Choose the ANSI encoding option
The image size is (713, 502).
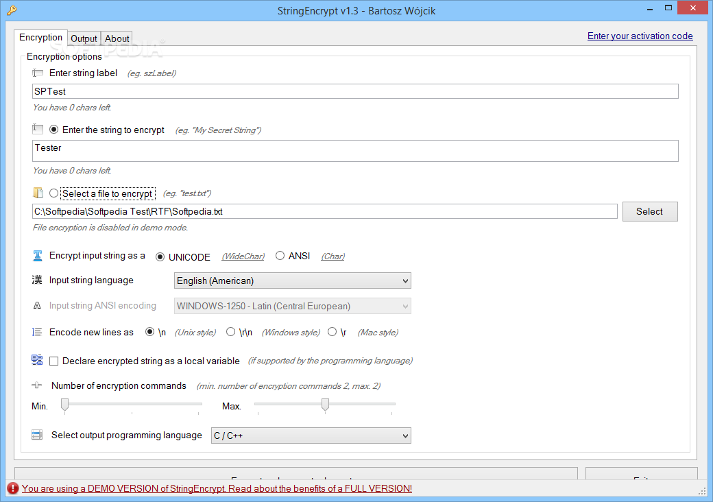click(x=280, y=256)
